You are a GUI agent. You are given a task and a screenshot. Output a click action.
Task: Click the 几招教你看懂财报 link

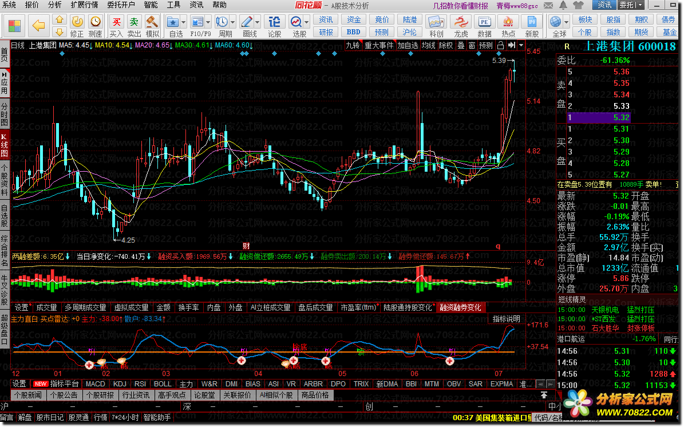tap(461, 5)
